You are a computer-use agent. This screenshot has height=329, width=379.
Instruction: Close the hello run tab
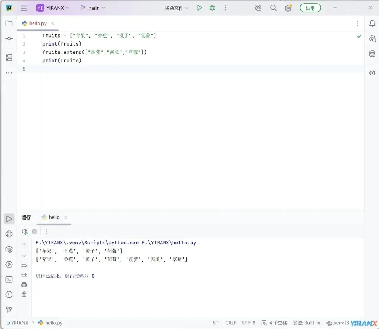pyautogui.click(x=66, y=217)
